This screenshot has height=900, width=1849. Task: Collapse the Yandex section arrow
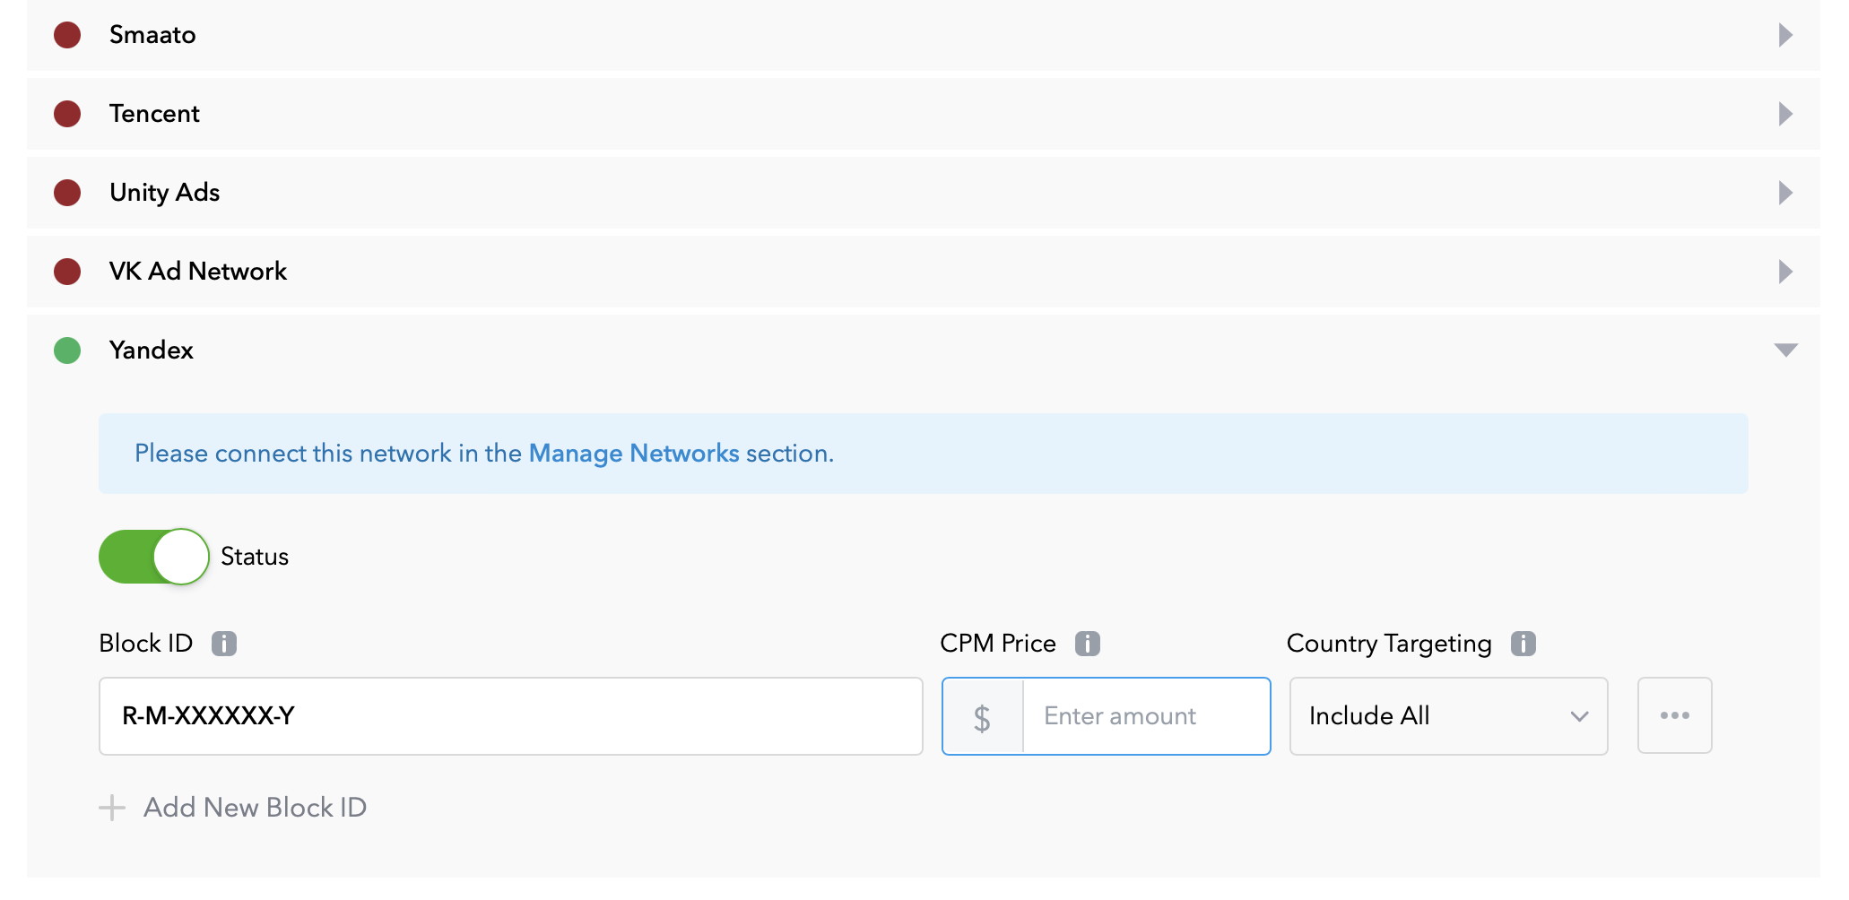click(1785, 350)
